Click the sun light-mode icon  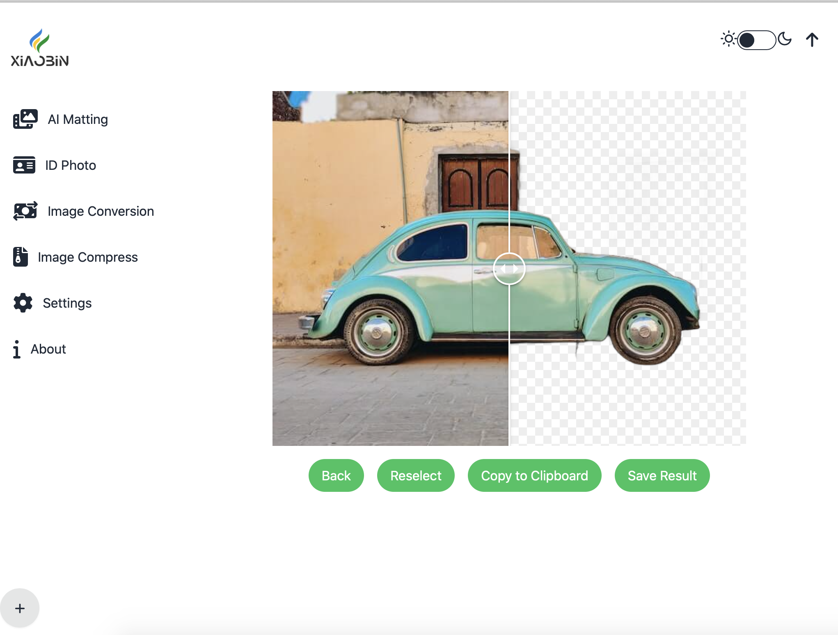pyautogui.click(x=728, y=39)
